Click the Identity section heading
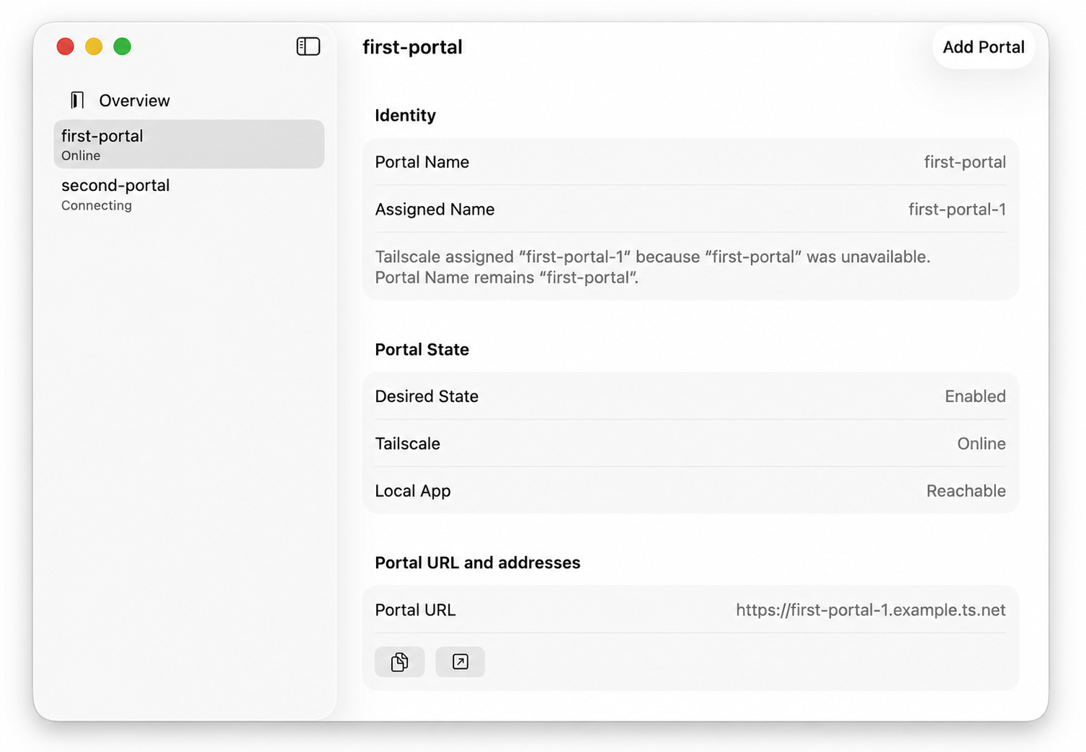Screen dimensions: 1086x752 click(405, 115)
